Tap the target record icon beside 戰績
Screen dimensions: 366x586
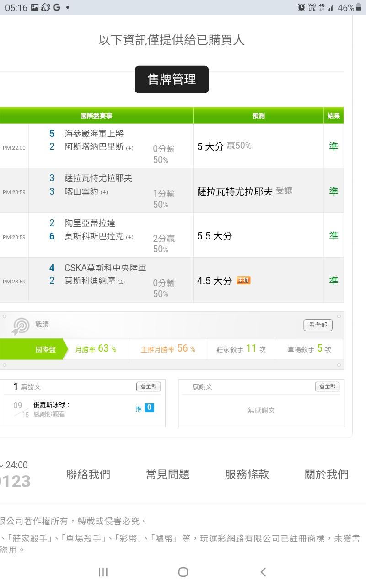21,326
